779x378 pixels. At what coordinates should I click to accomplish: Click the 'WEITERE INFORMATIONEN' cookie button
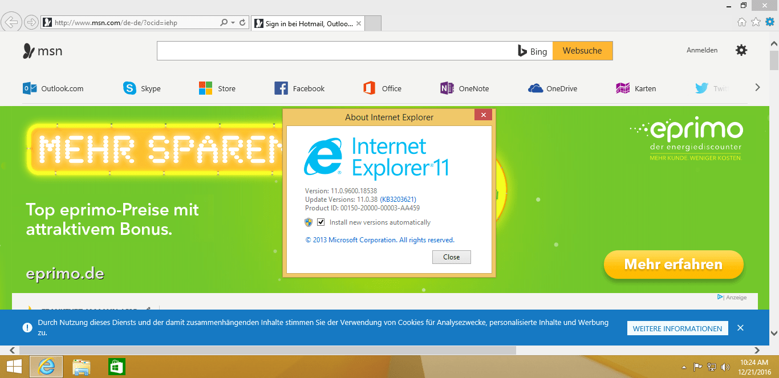(677, 328)
